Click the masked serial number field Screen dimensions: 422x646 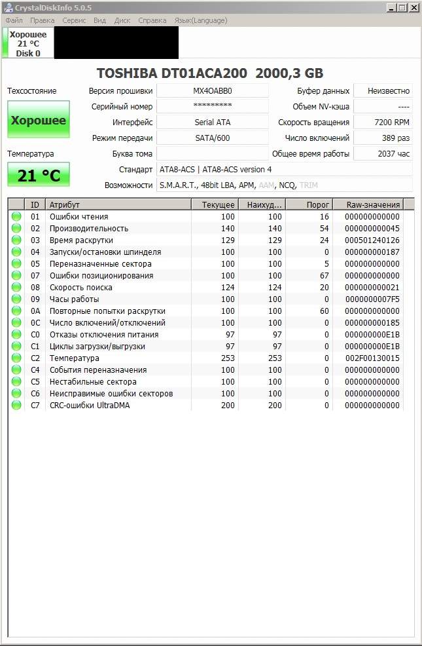click(213, 106)
